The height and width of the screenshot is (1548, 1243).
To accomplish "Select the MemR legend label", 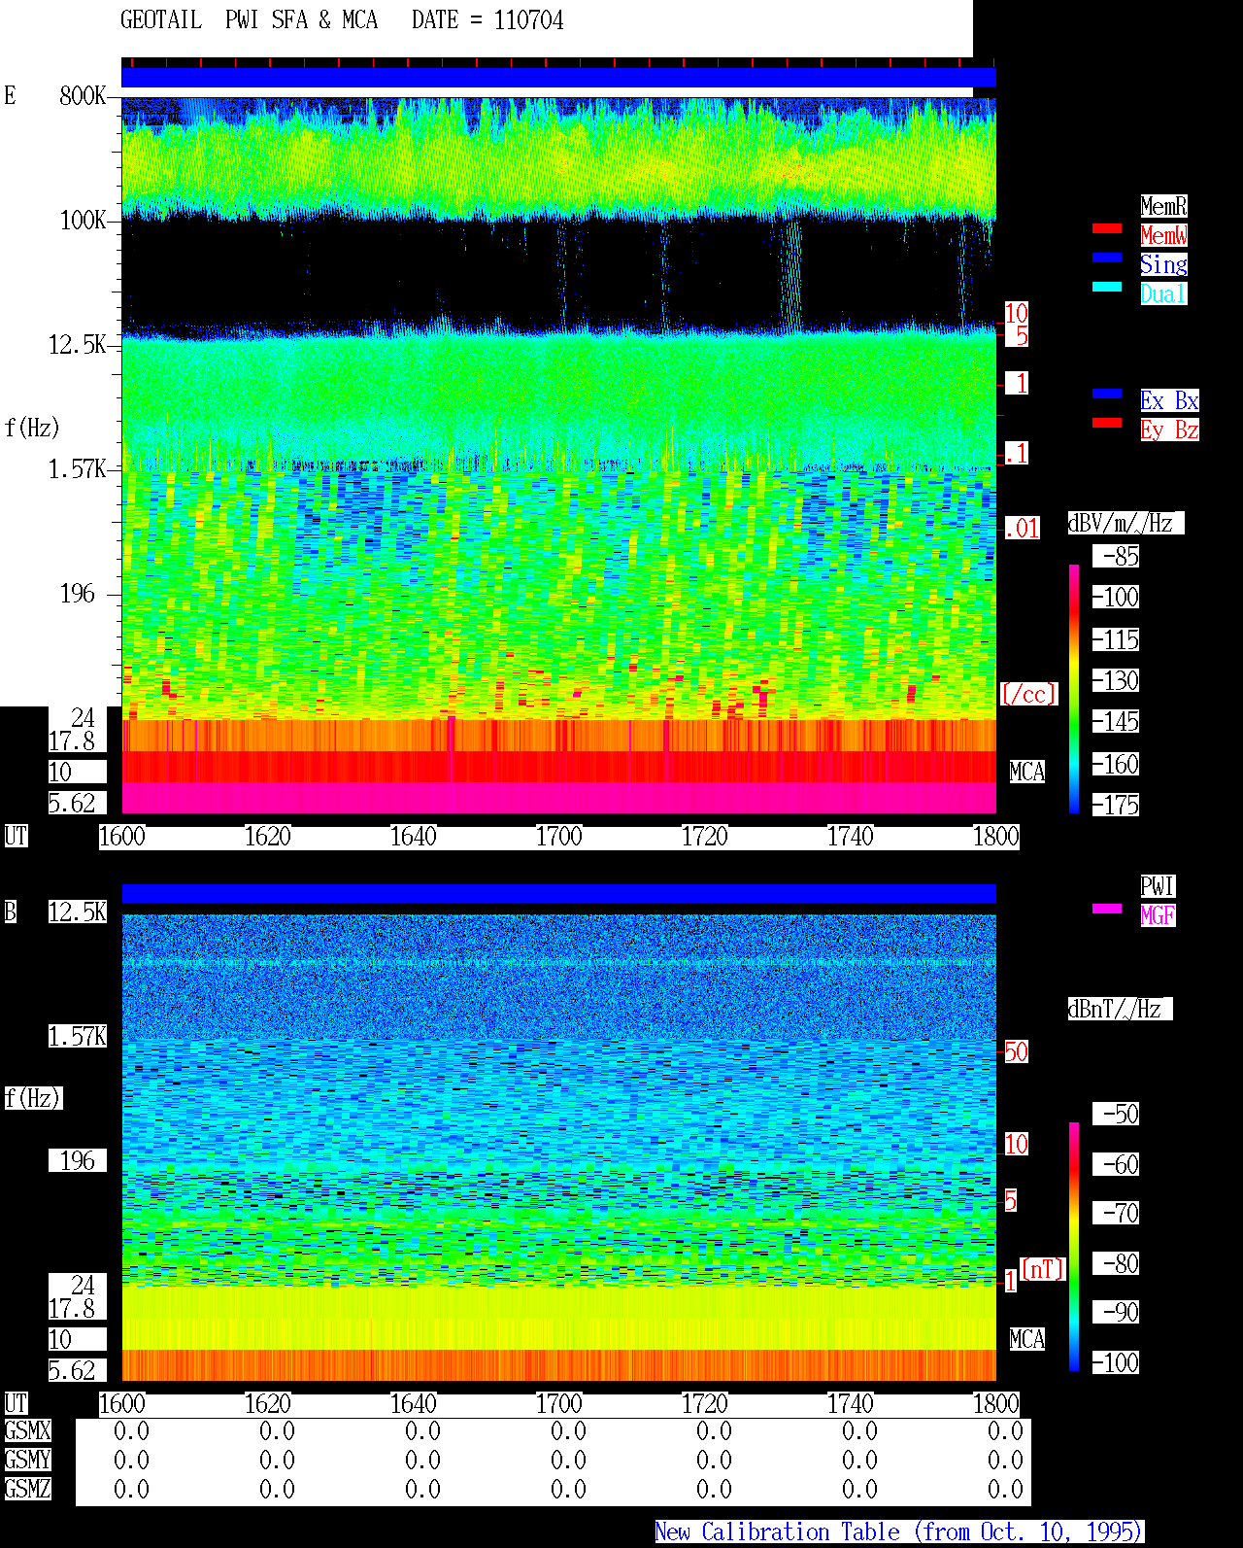I will click(x=1163, y=206).
